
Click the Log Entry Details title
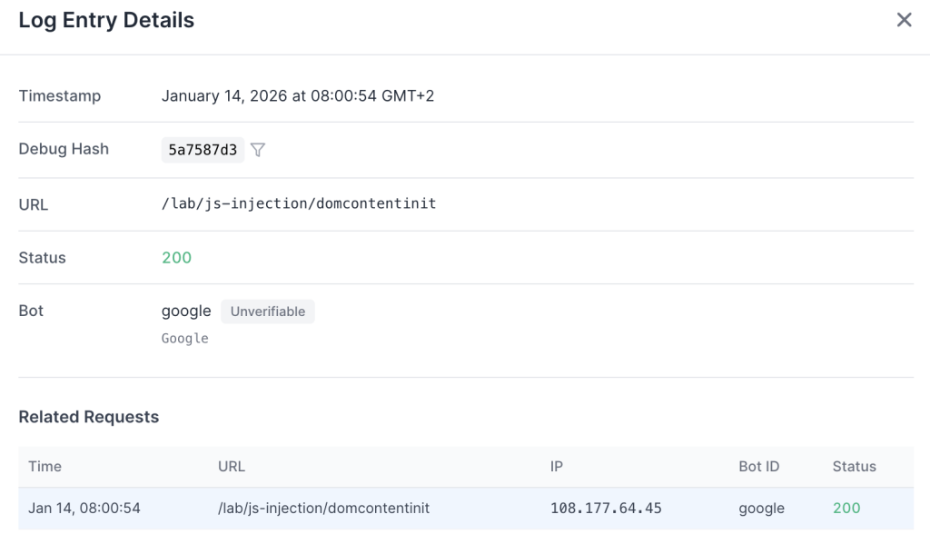click(x=106, y=20)
